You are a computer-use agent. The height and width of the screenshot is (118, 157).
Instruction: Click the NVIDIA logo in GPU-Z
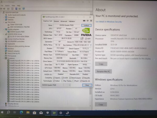pyautogui.click(x=86, y=32)
